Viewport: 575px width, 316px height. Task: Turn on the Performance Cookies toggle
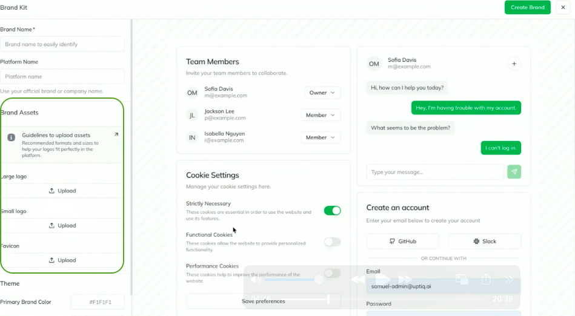(x=332, y=273)
